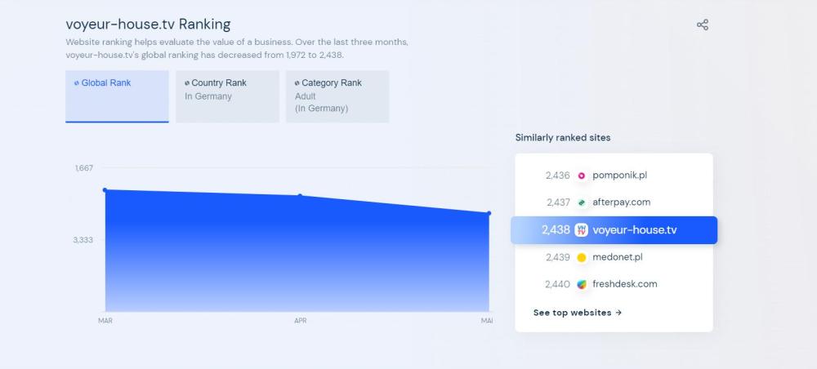This screenshot has height=369, width=817.
Task: Click the freshdesk.com favicon
Action: coord(582,284)
